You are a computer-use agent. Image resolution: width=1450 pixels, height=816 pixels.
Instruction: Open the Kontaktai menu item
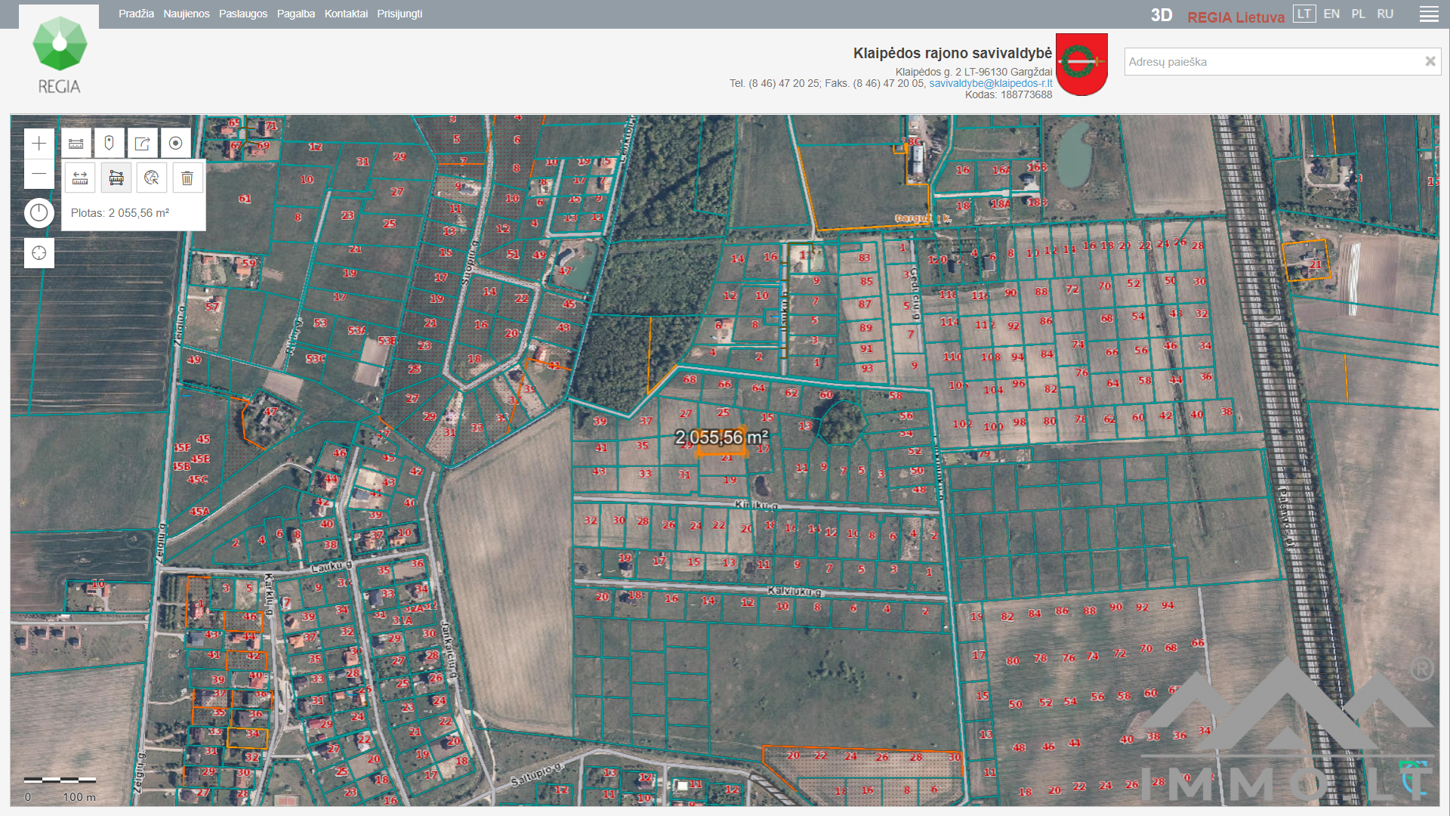pos(346,14)
